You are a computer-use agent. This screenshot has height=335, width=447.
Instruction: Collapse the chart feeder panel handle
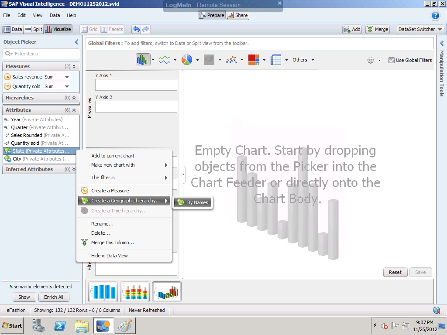pyautogui.click(x=184, y=174)
